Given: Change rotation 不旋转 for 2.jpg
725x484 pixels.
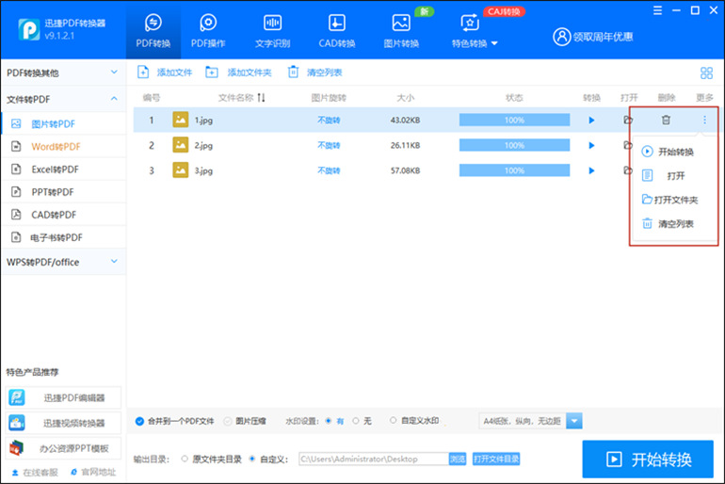Looking at the screenshot, I should click(329, 145).
